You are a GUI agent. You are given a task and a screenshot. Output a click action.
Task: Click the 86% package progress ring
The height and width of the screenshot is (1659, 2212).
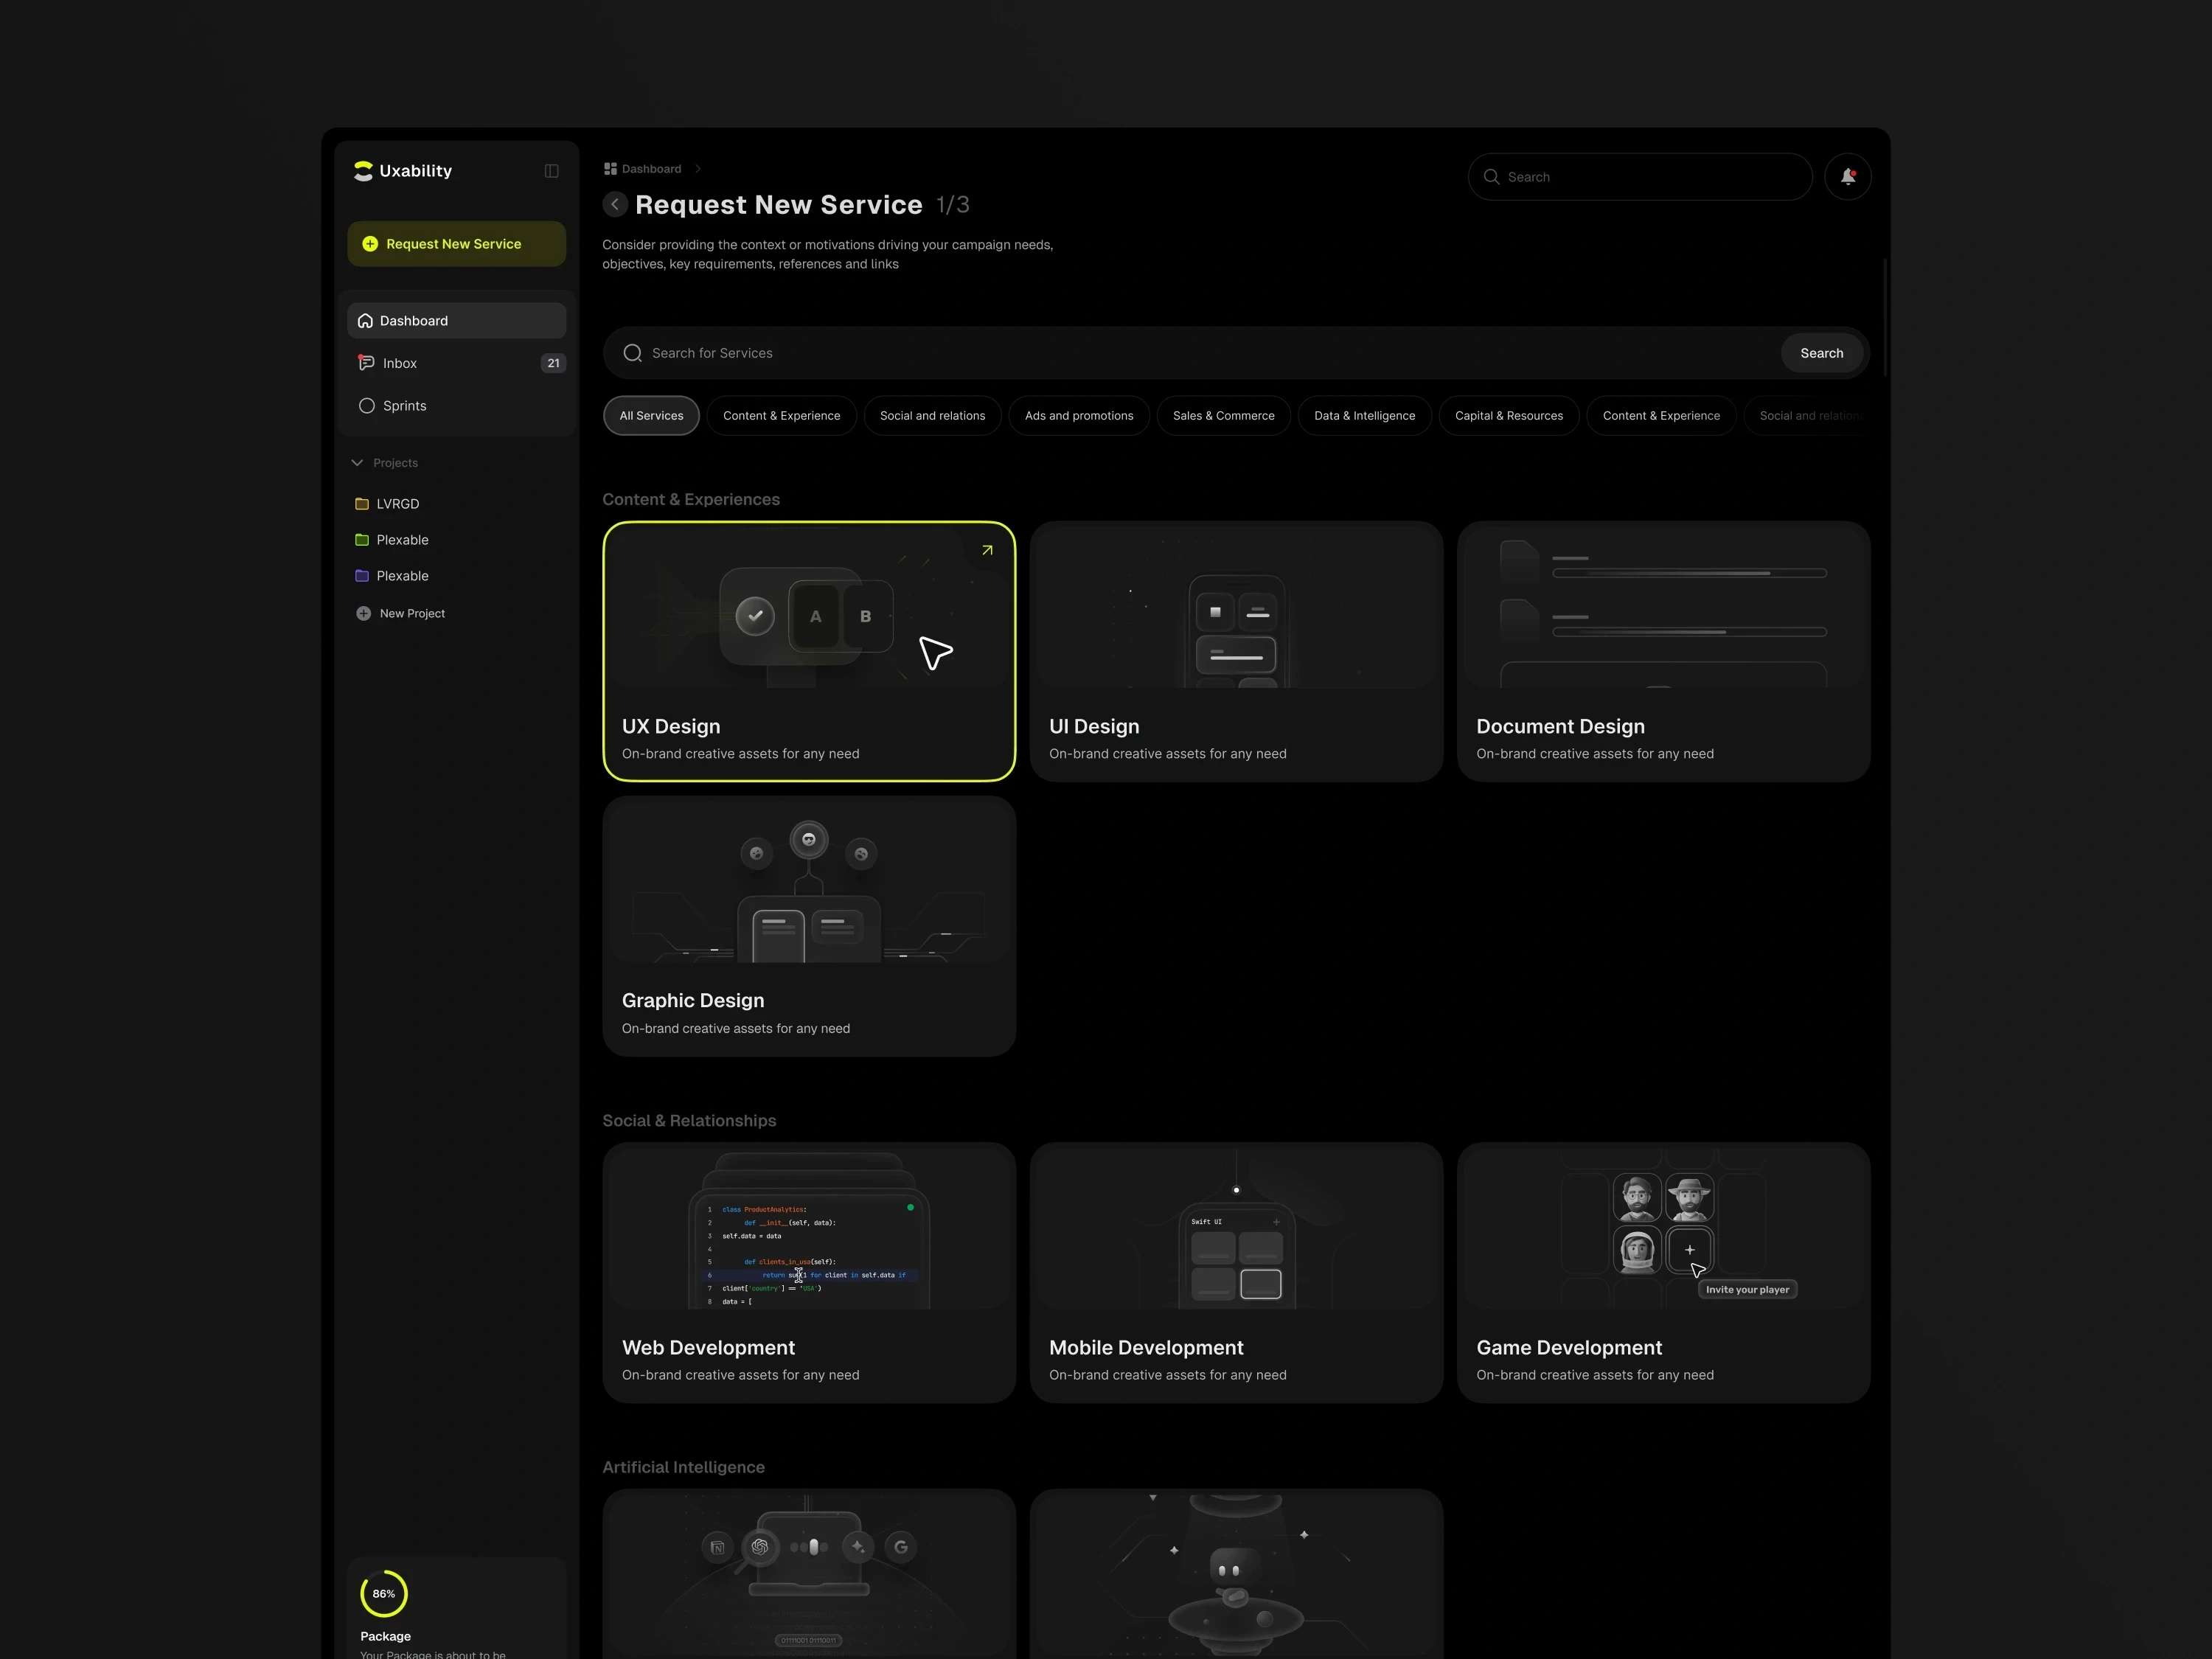(x=384, y=1594)
